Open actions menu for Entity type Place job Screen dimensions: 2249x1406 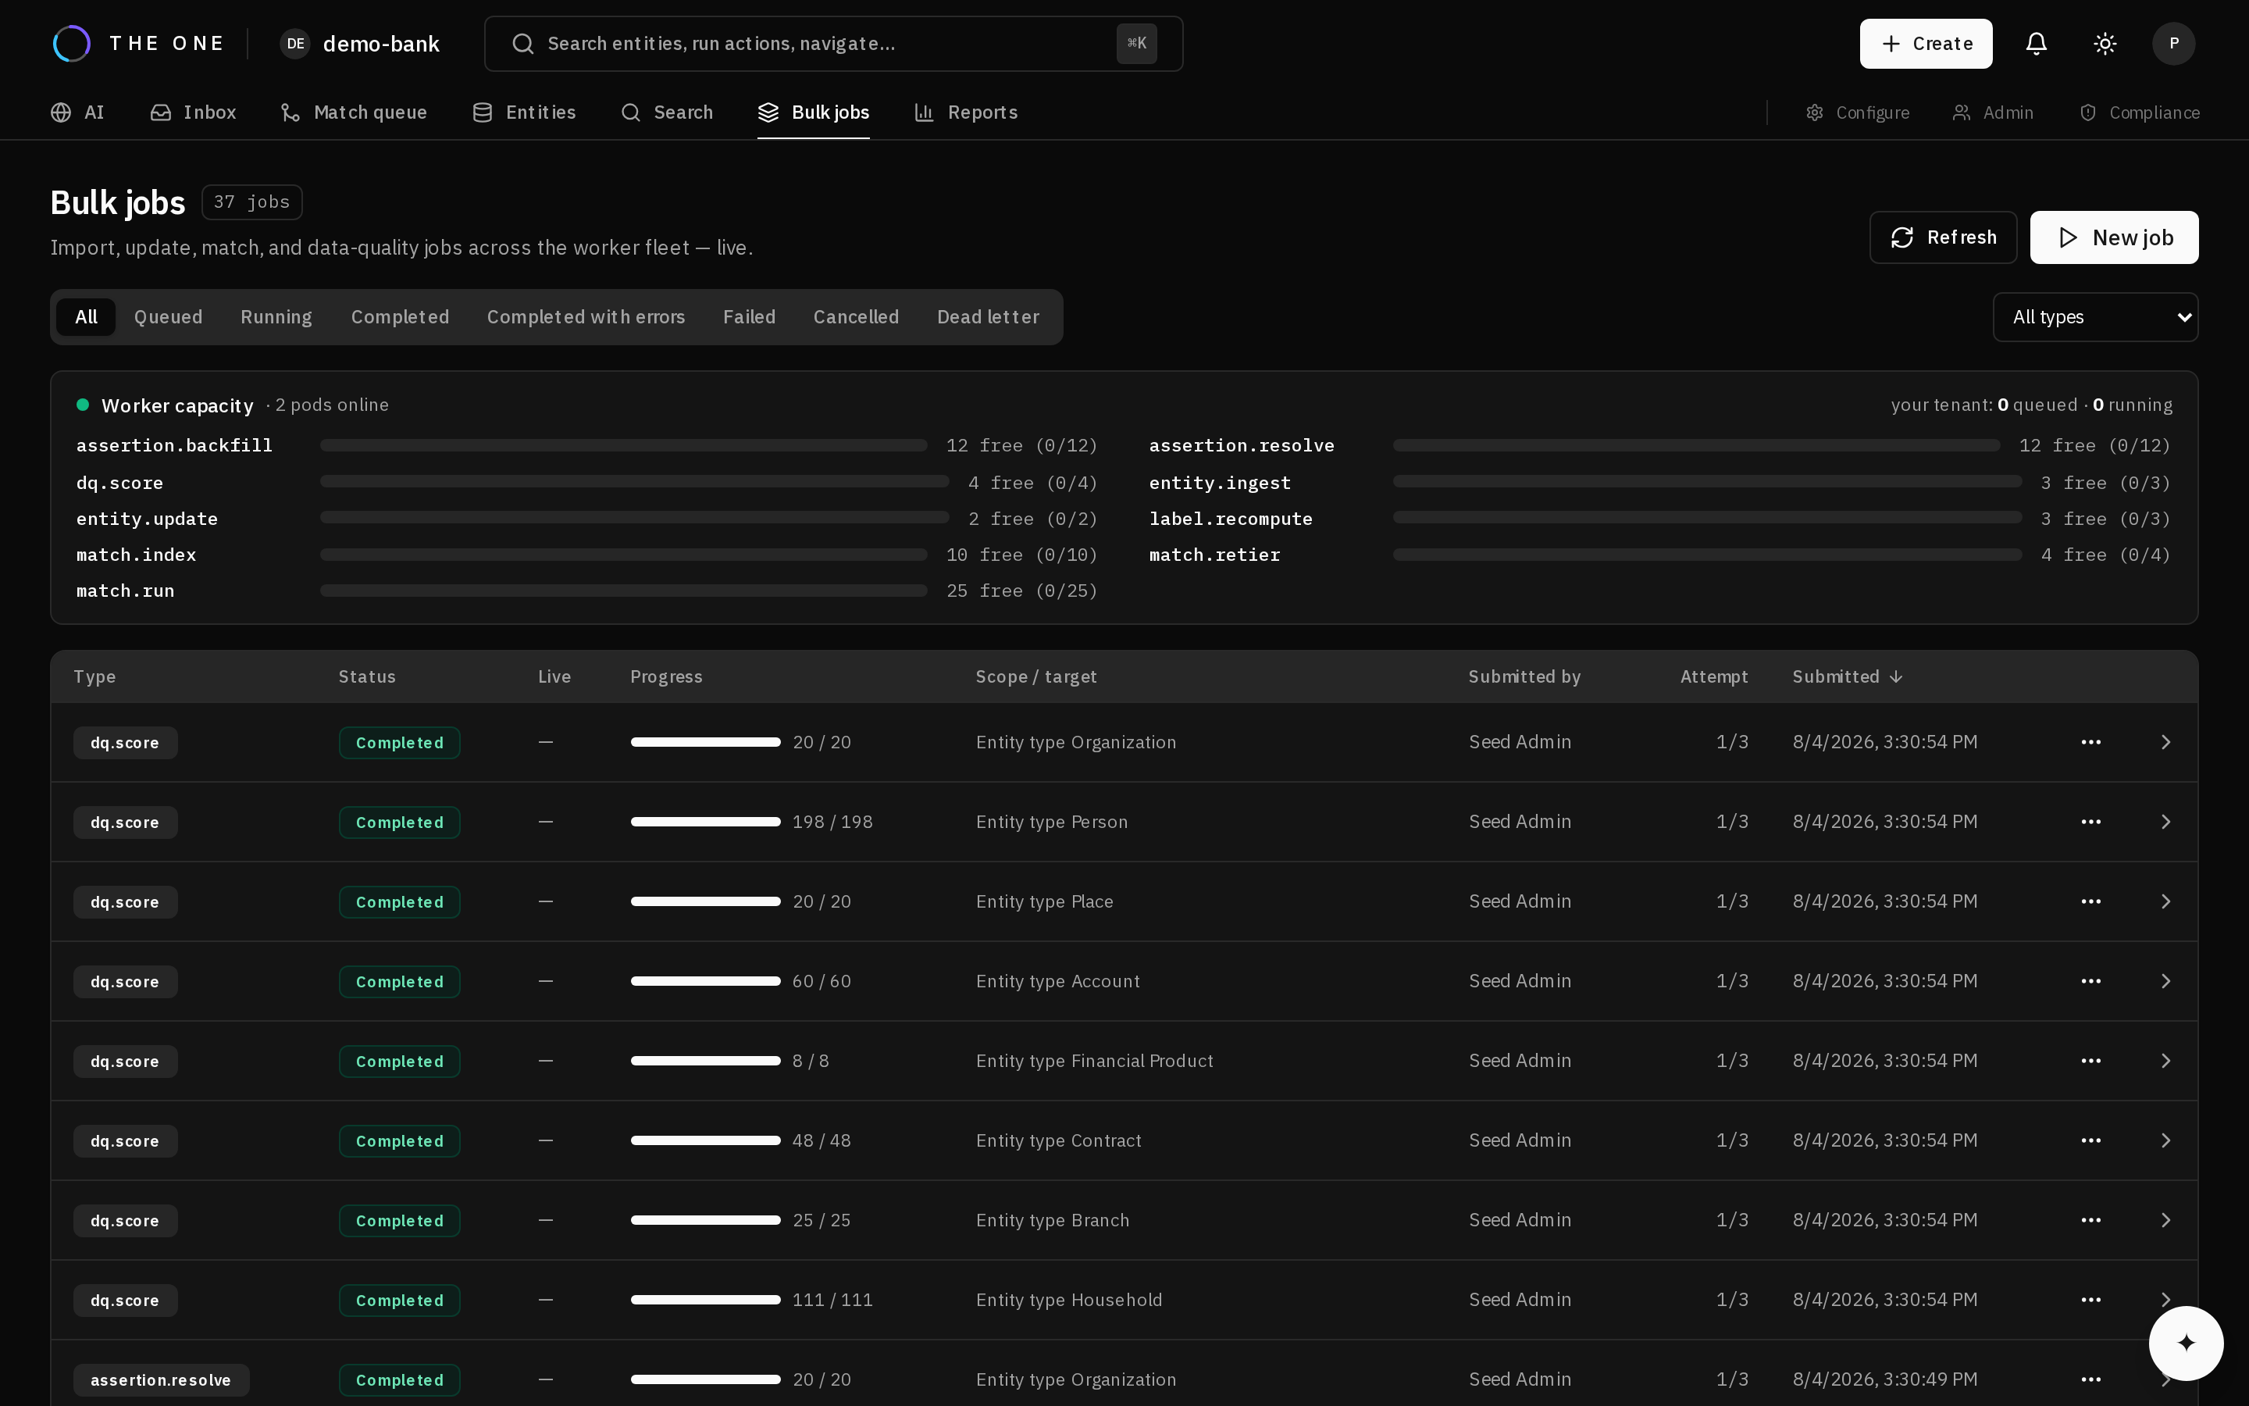2091,902
